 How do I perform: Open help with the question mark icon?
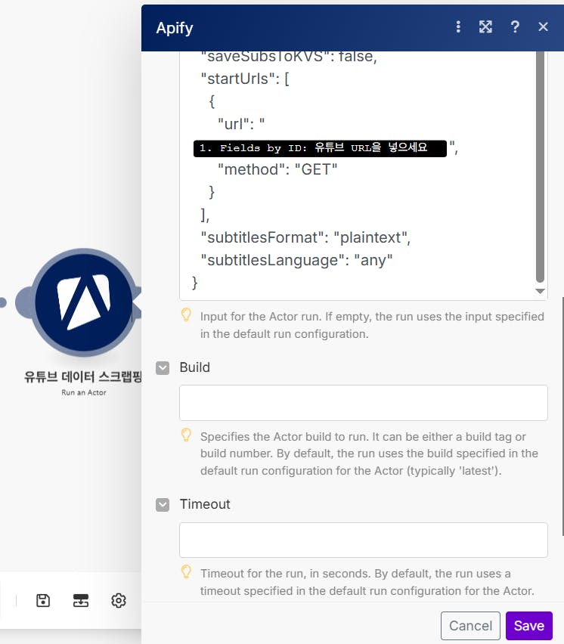tap(515, 27)
